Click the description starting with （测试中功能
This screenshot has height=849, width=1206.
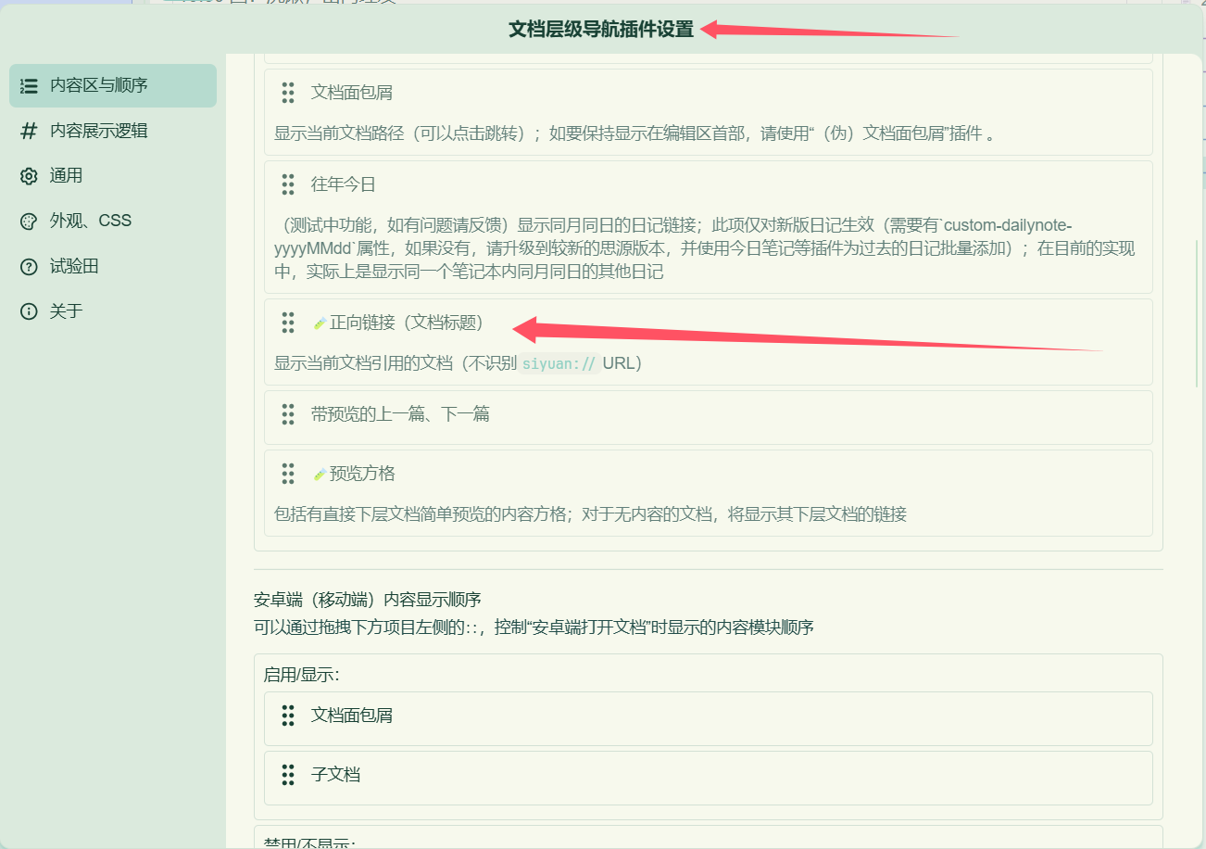[706, 248]
